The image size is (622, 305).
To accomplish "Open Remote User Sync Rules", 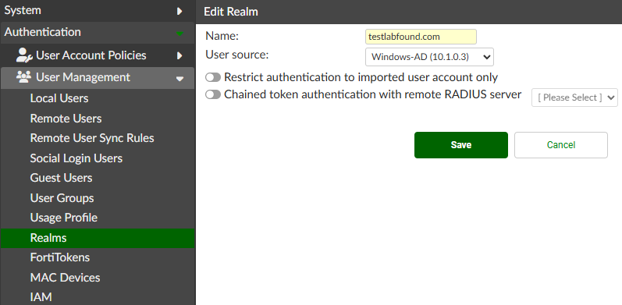I will [x=92, y=138].
